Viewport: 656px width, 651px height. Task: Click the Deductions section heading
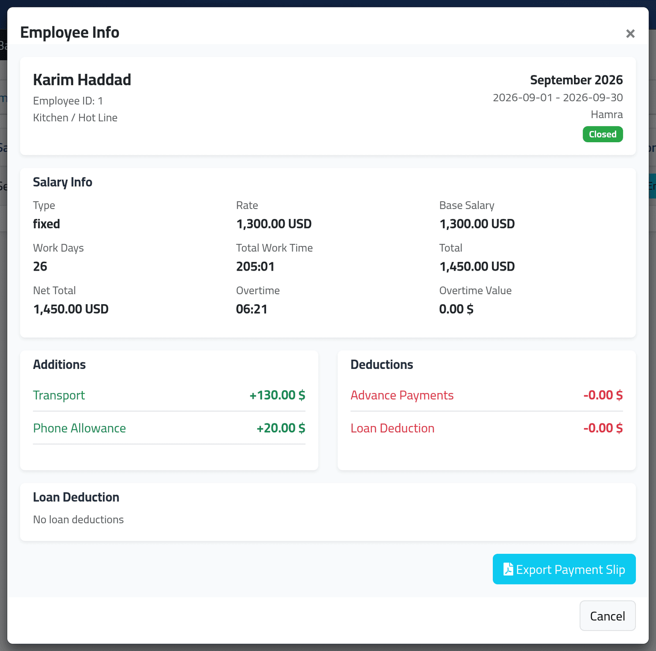pyautogui.click(x=382, y=364)
